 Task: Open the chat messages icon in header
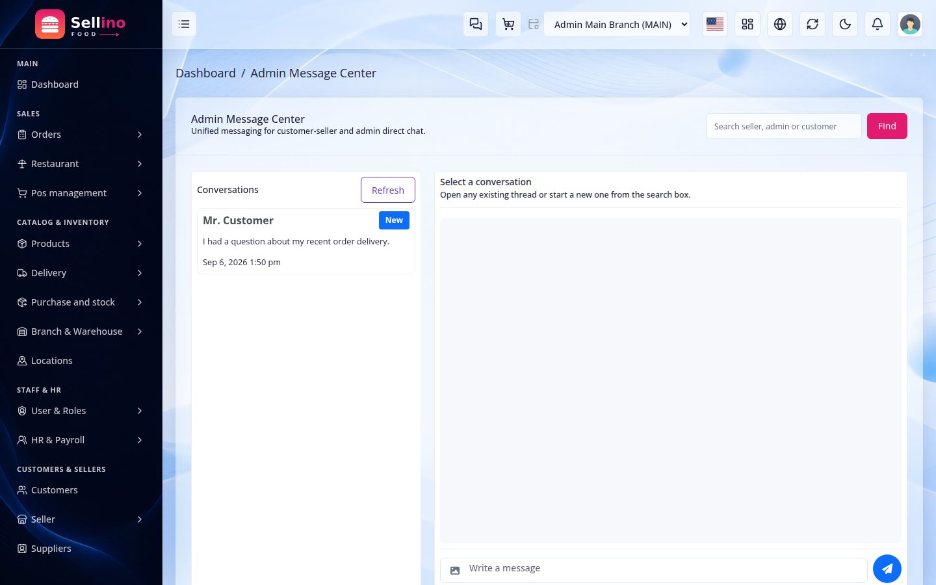(x=476, y=24)
